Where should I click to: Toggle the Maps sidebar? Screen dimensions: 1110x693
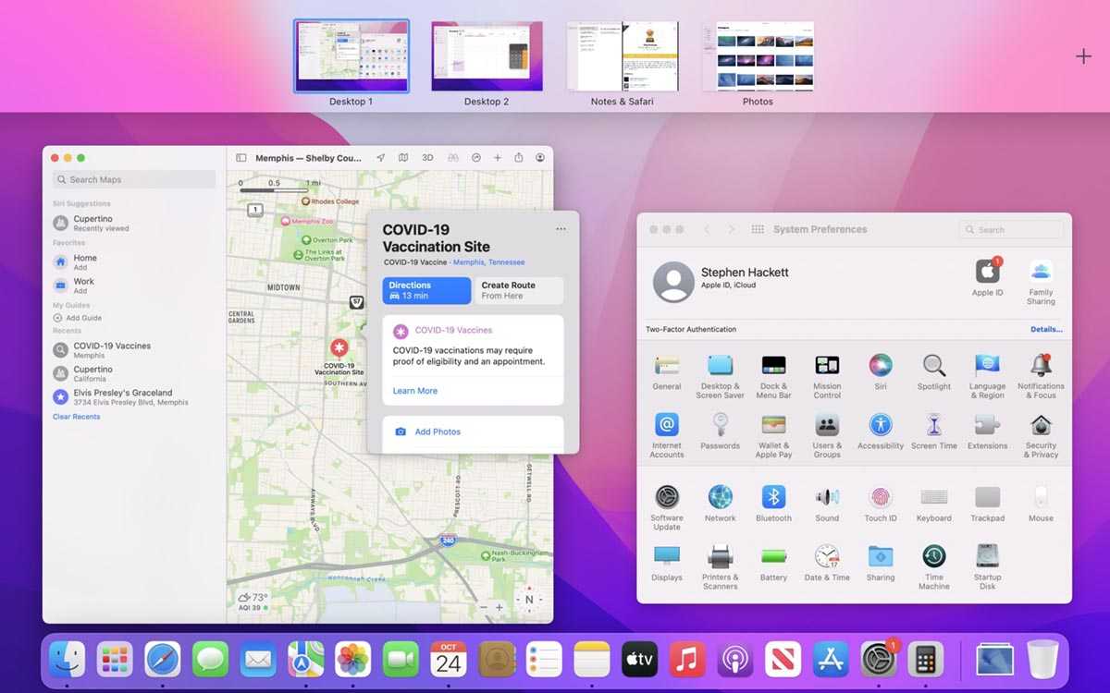pos(241,158)
